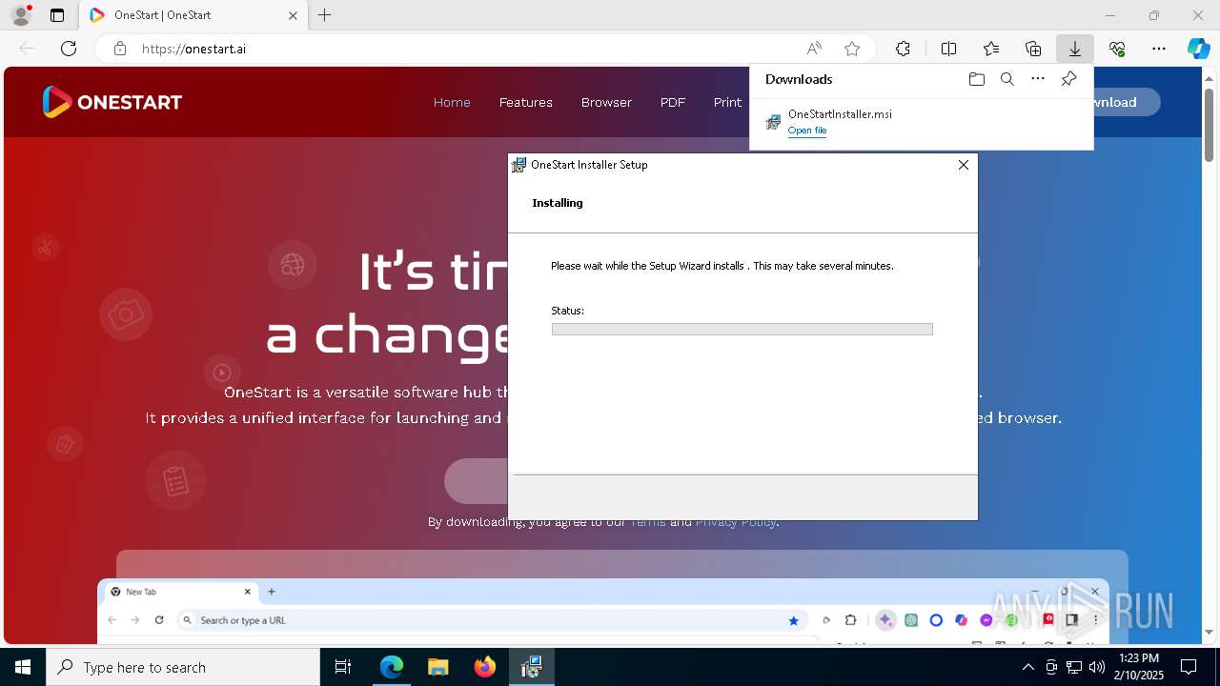
Task: Click the installer status progress bar
Action: pyautogui.click(x=742, y=329)
